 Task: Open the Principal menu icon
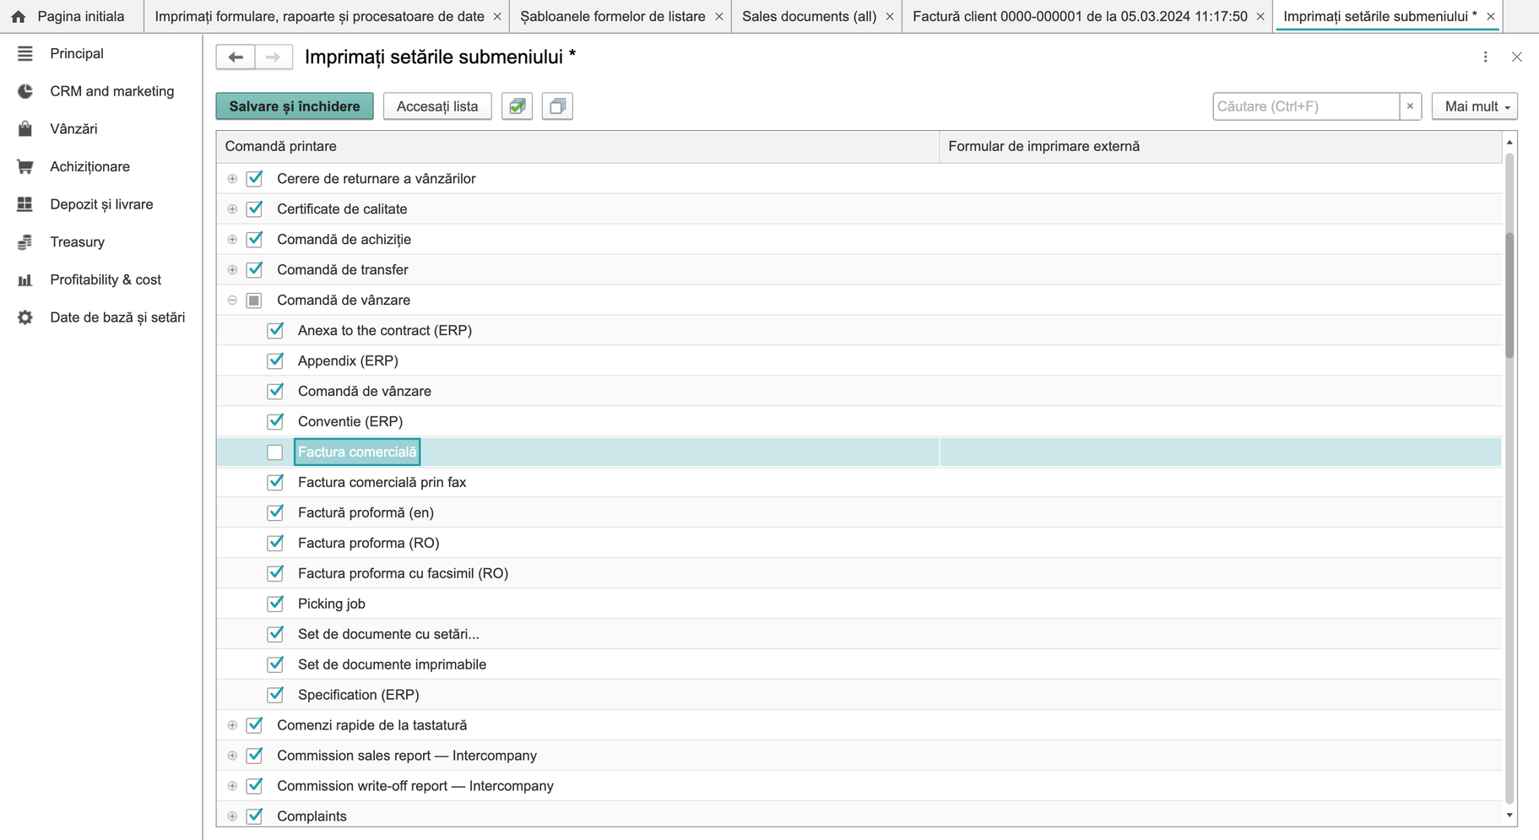click(x=25, y=53)
